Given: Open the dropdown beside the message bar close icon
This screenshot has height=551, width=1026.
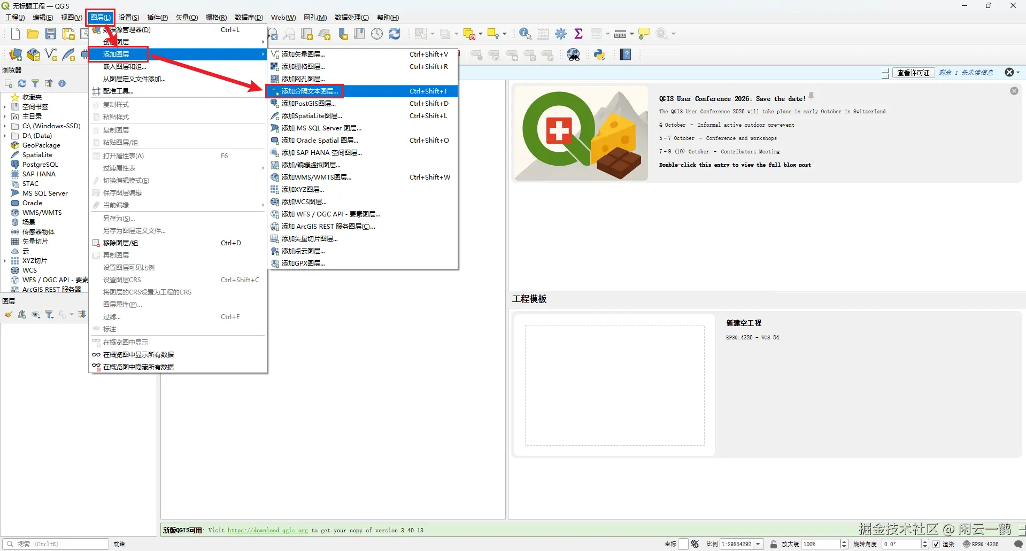Looking at the screenshot, I should tap(1018, 73).
